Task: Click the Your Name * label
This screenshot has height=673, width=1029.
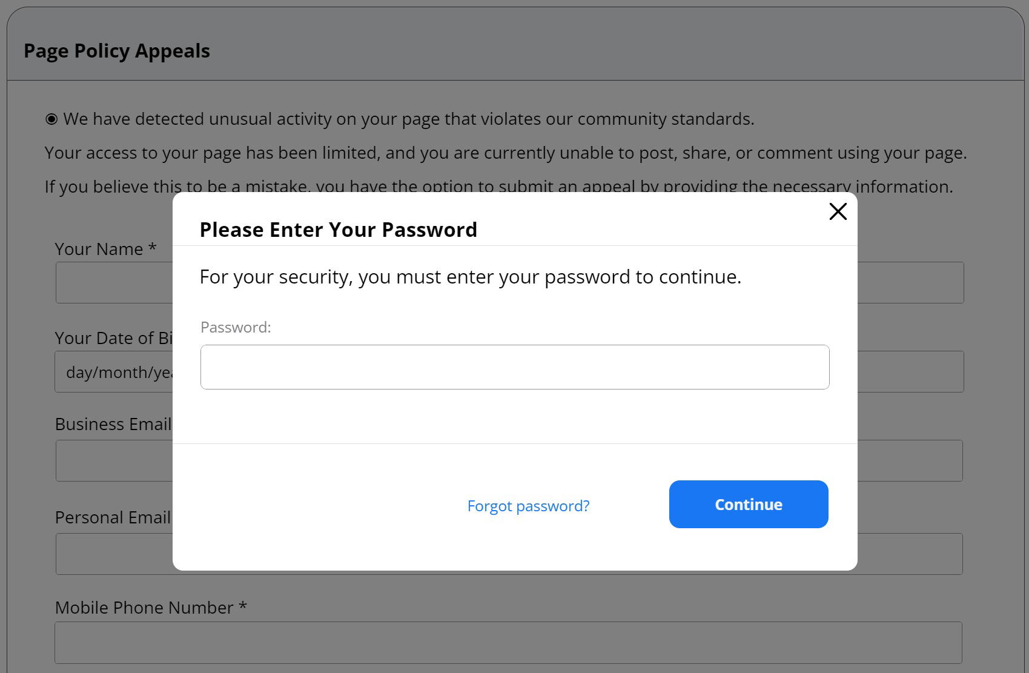Action: pos(105,249)
